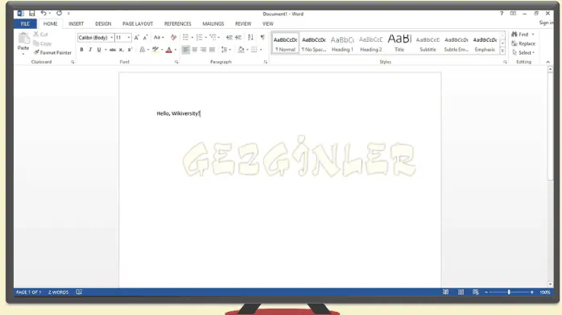Click the Read Mode view icon
Screen dimensions: 562x315
click(445, 292)
